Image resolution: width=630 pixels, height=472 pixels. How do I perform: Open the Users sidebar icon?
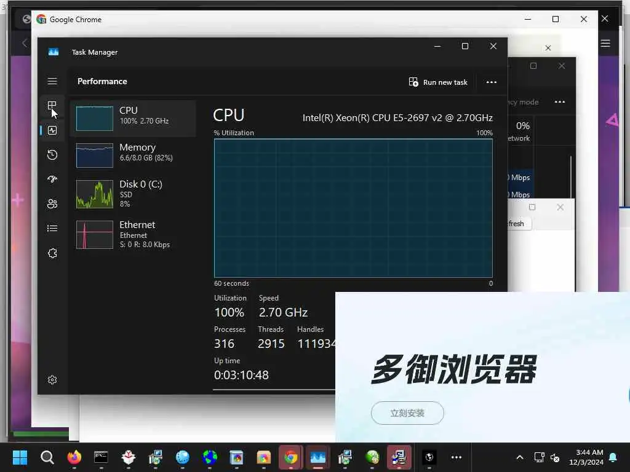click(x=52, y=204)
